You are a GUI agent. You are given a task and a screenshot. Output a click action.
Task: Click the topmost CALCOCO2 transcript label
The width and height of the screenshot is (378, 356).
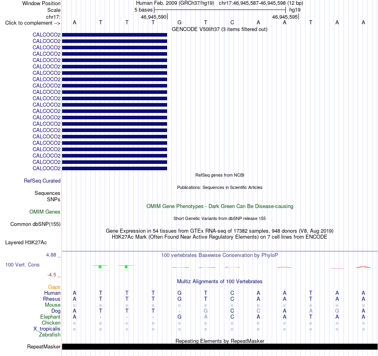point(47,35)
